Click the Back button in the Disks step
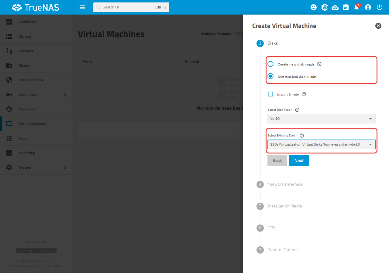The width and height of the screenshot is (389, 273). pos(277,161)
